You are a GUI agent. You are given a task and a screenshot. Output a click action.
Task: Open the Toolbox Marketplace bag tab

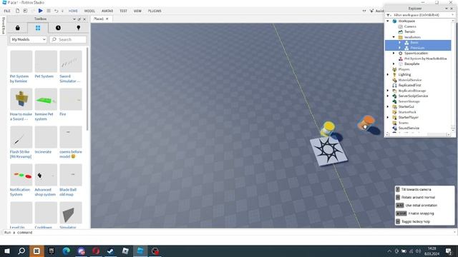(x=17, y=28)
